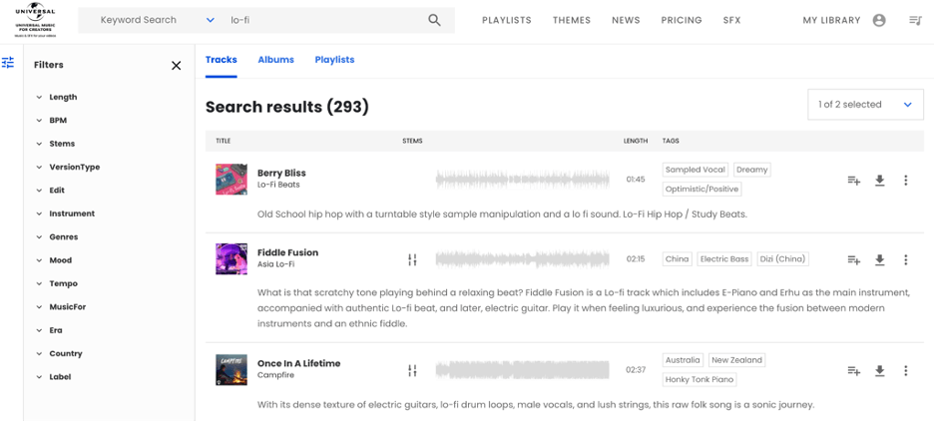Open SFX in the top navigation
Viewport: 934px width, 421px height.
(x=732, y=20)
